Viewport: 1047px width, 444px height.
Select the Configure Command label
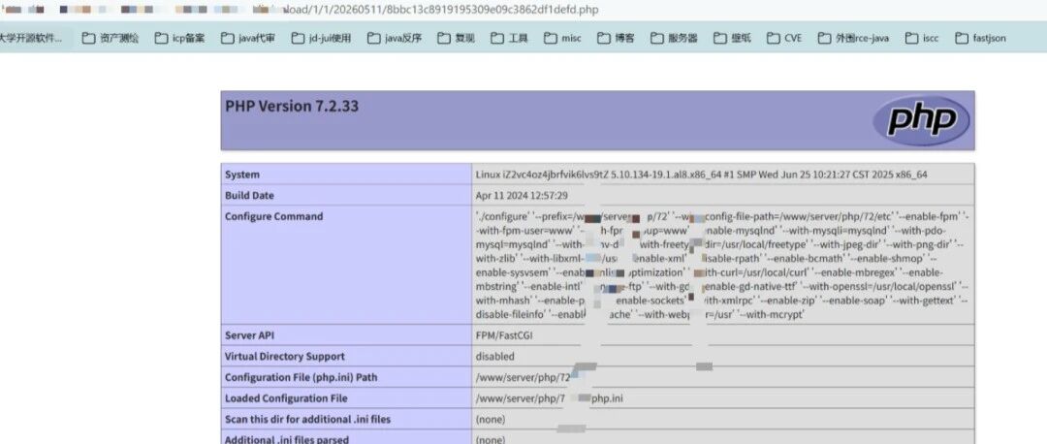click(x=273, y=216)
